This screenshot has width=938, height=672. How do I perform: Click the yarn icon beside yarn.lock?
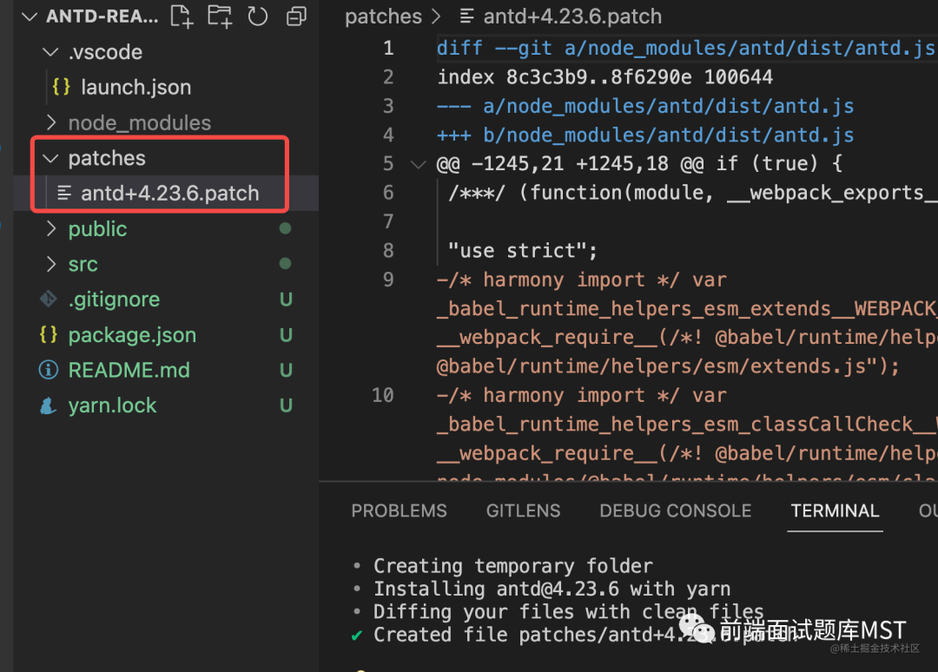[x=49, y=406]
